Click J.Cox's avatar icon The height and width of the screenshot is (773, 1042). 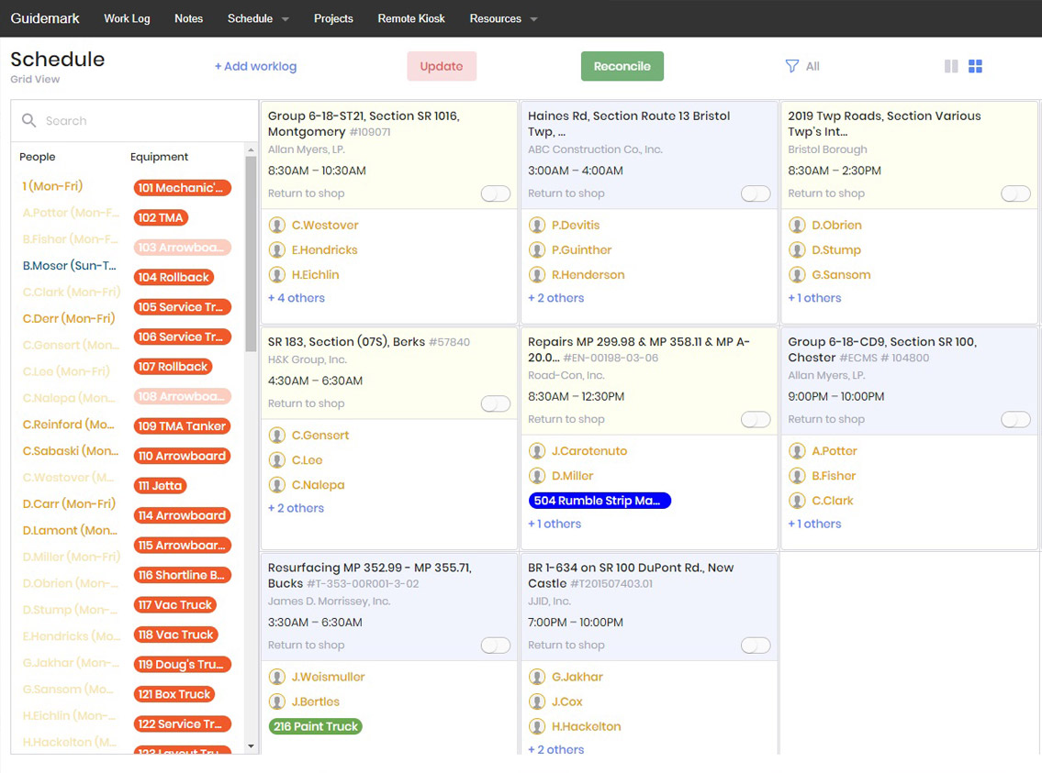click(x=536, y=702)
